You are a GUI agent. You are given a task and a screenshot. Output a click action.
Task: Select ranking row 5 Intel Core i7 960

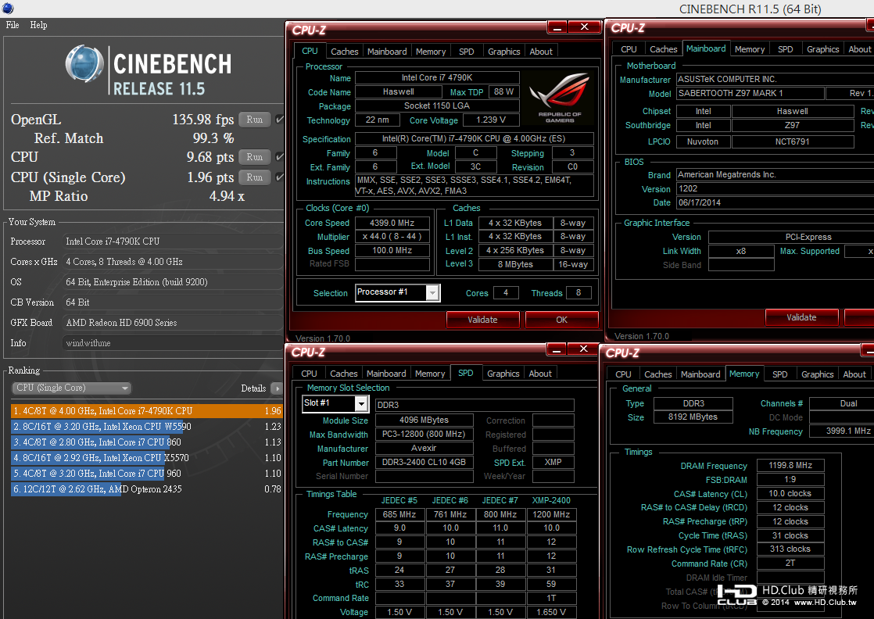(147, 473)
